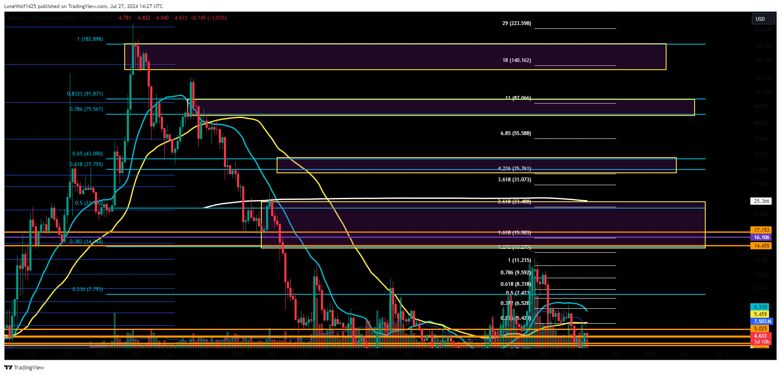Click the high value 4.822 in the legend
The width and height of the screenshot is (781, 375).
point(144,18)
